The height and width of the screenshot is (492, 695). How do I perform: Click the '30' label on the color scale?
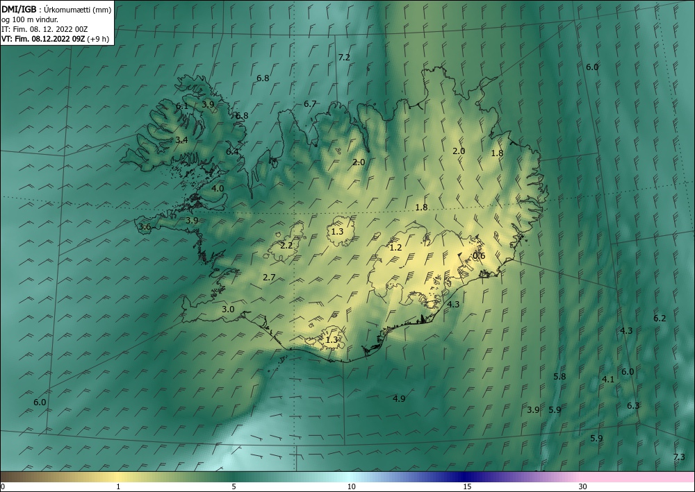pyautogui.click(x=583, y=487)
